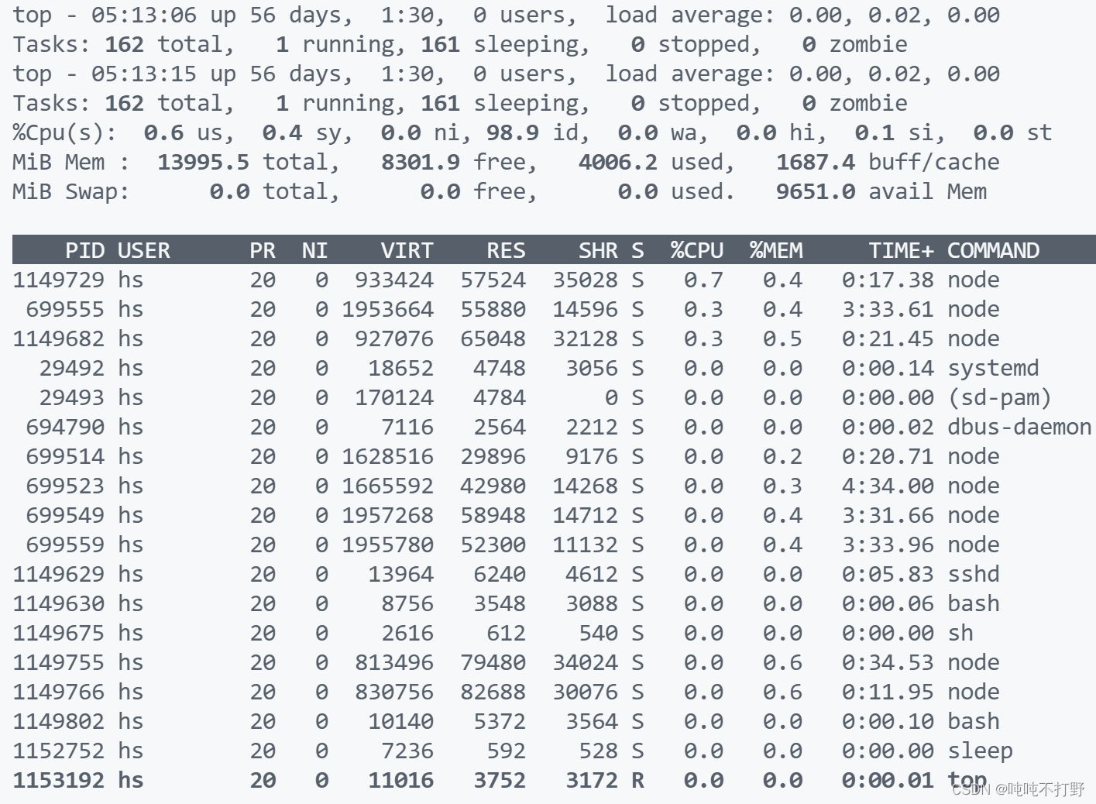Click the SHR column header

[598, 250]
